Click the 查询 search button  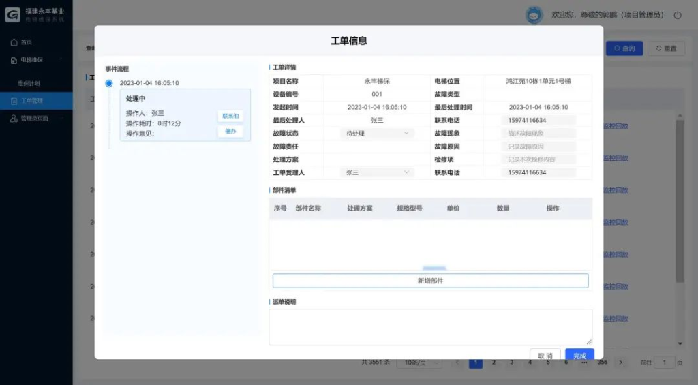pyautogui.click(x=624, y=48)
